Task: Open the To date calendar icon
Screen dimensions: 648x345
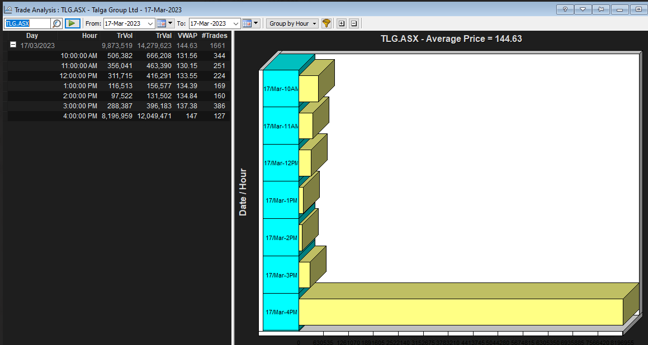Action: coord(247,23)
